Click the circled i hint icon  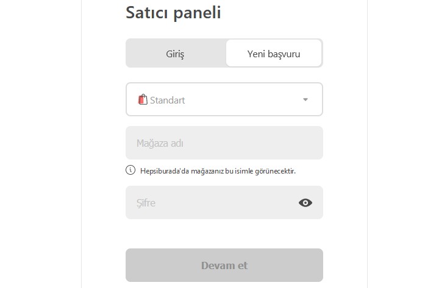point(130,170)
